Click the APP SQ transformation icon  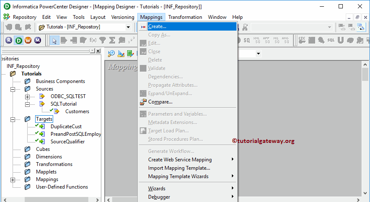(266, 40)
